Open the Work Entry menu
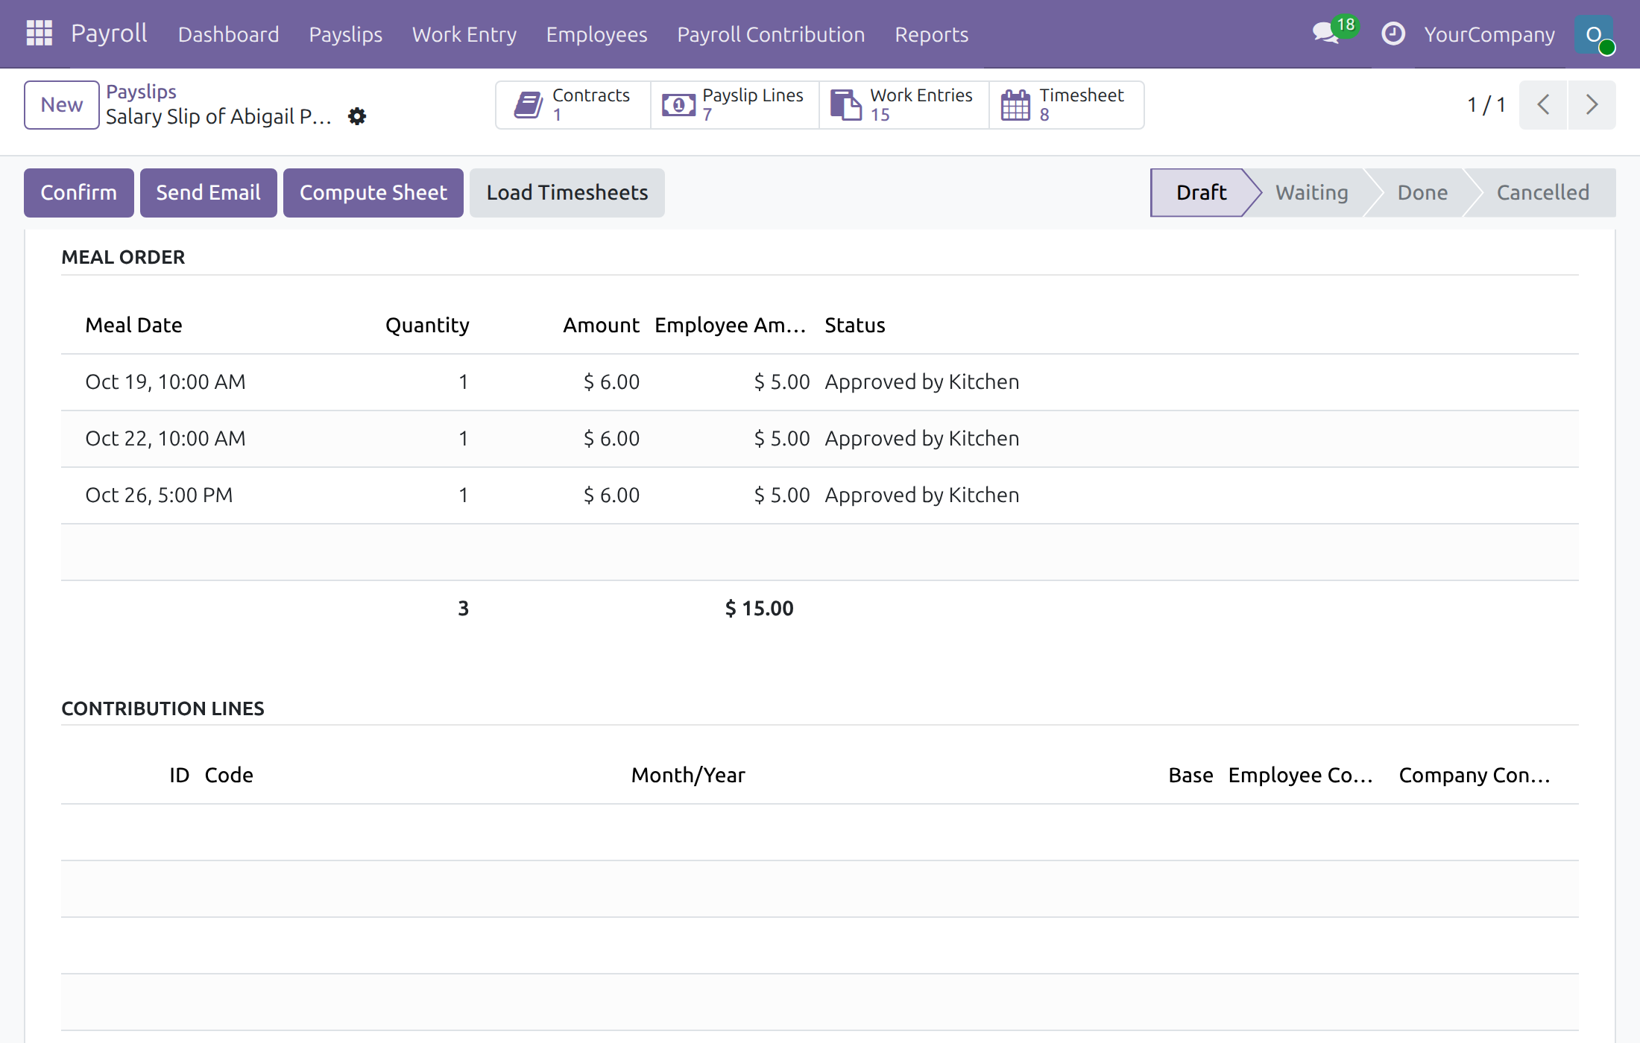The height and width of the screenshot is (1043, 1640). (464, 34)
